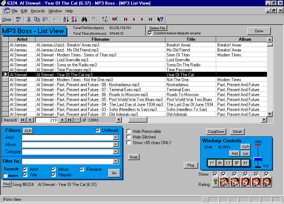The height and width of the screenshot is (204, 284).
Task: Click the spell check ABC icon
Action: point(18,19)
